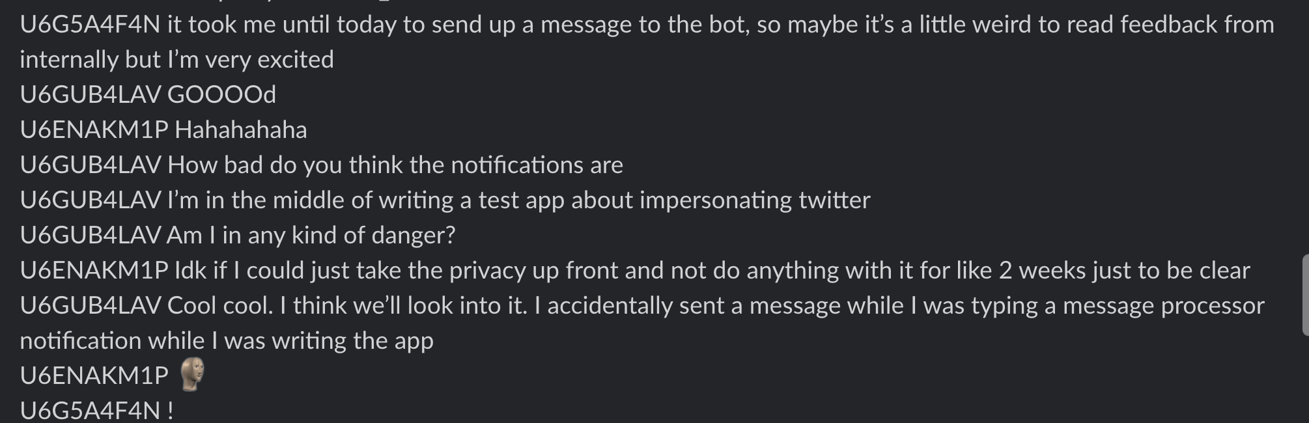
Task: Click the "internally but I'm very excited" line
Action: click(x=176, y=60)
